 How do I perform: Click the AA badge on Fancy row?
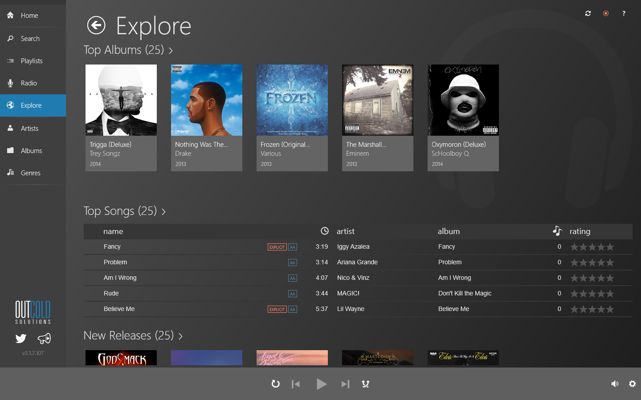(x=293, y=247)
